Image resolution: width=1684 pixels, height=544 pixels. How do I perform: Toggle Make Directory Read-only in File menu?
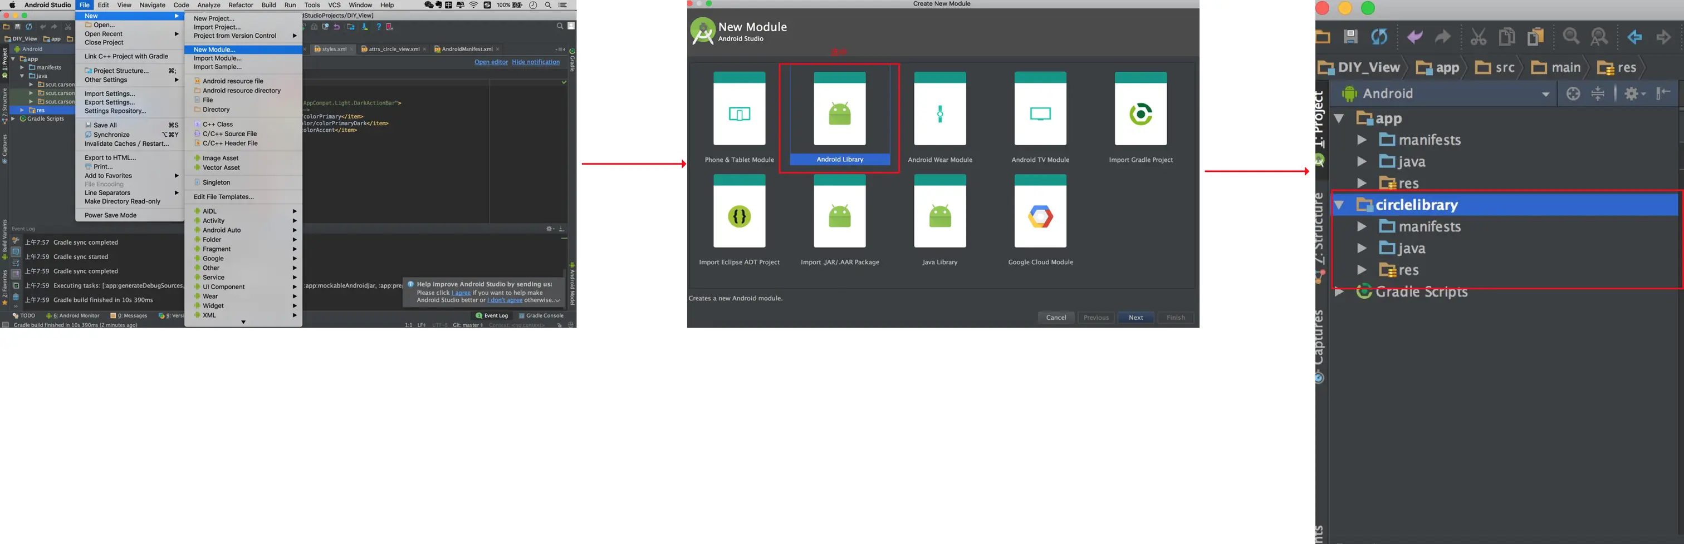point(123,201)
